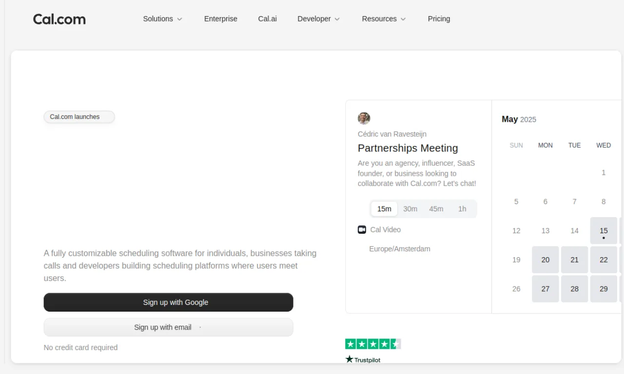The width and height of the screenshot is (624, 374).
Task: Select the 15m duration option
Action: click(384, 209)
